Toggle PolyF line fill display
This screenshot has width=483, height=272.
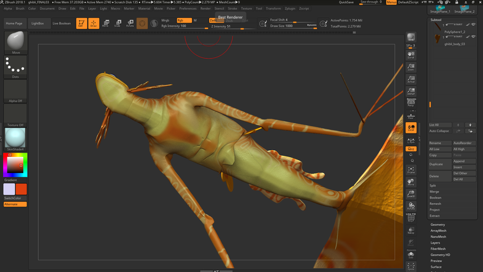click(411, 218)
